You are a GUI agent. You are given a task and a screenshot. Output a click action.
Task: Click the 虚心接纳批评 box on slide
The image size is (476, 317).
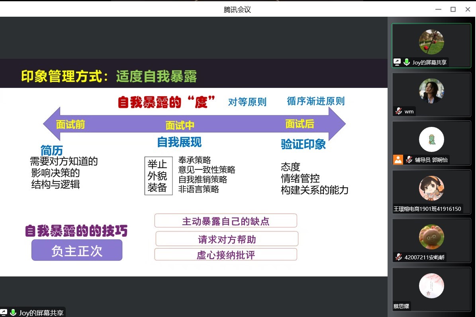tap(225, 255)
